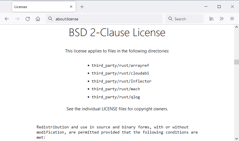Click the third_party/rust/qlog list entry

pyautogui.click(x=115, y=97)
